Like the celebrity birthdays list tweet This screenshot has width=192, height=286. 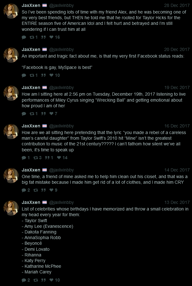(x=52, y=280)
